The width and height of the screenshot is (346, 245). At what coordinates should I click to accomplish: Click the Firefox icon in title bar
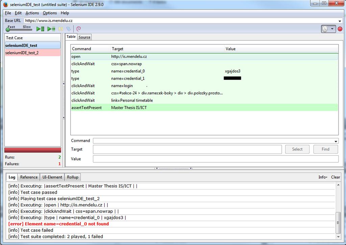6,4
